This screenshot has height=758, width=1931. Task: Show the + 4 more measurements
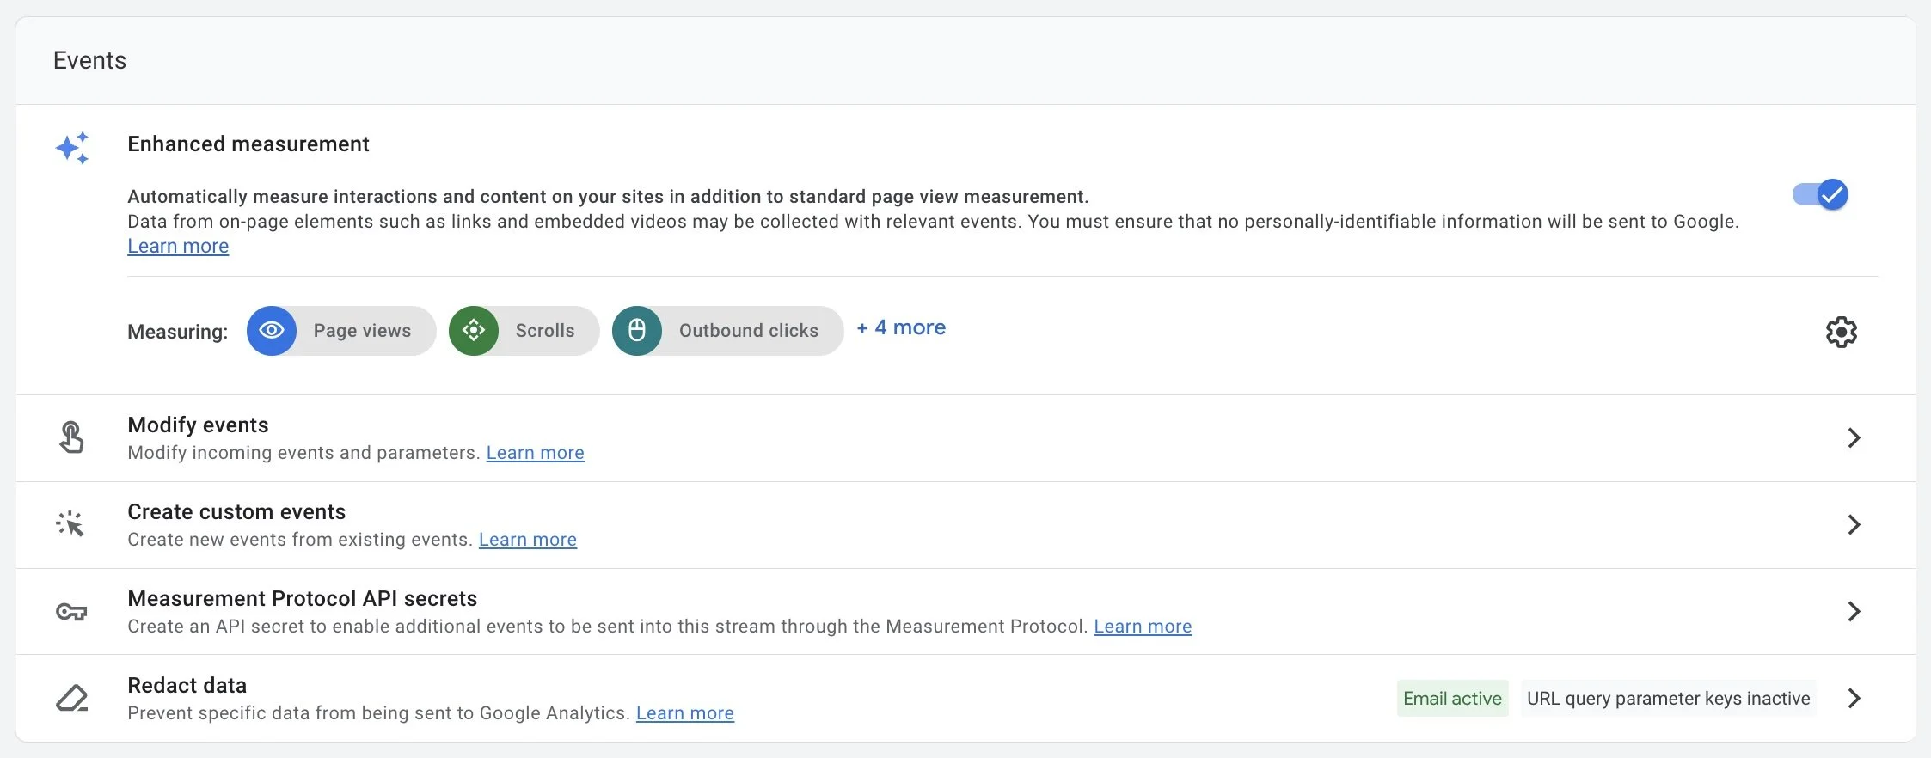point(901,327)
